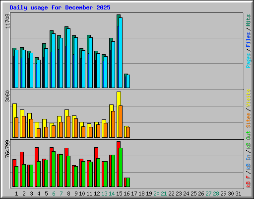Click the green kB Out bar for day 6

coord(54,169)
